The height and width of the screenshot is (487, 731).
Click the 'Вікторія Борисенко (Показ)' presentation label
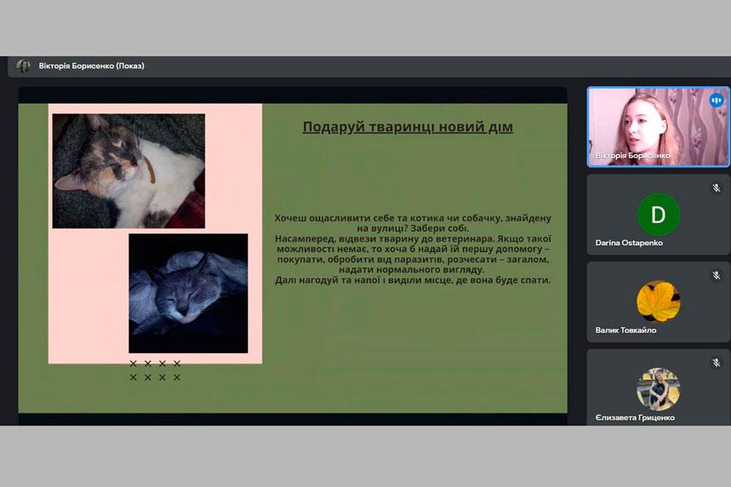pos(91,66)
